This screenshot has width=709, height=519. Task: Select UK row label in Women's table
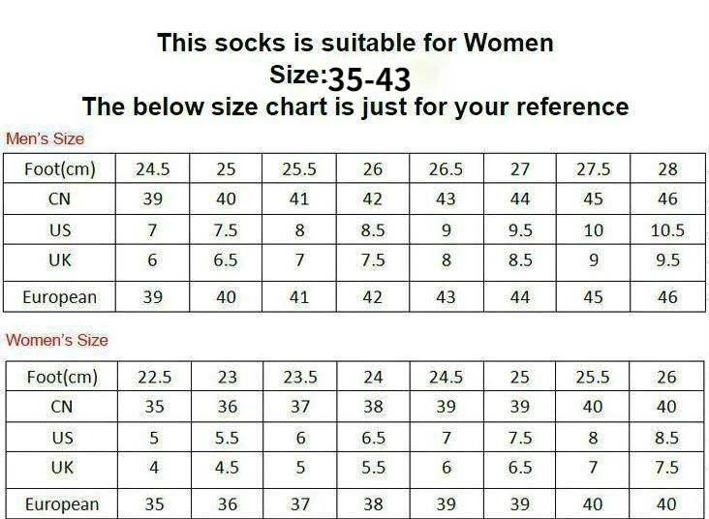pyautogui.click(x=61, y=468)
